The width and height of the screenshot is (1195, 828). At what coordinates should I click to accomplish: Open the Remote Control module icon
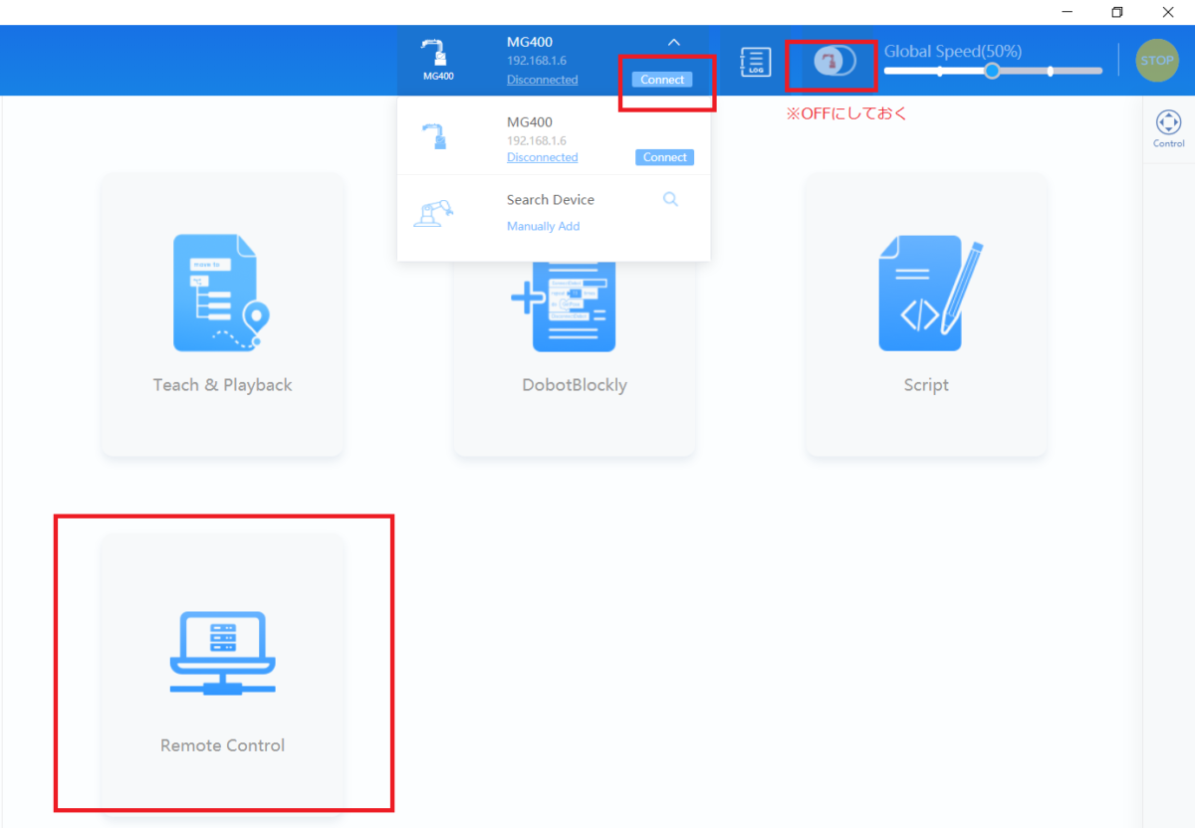222,653
